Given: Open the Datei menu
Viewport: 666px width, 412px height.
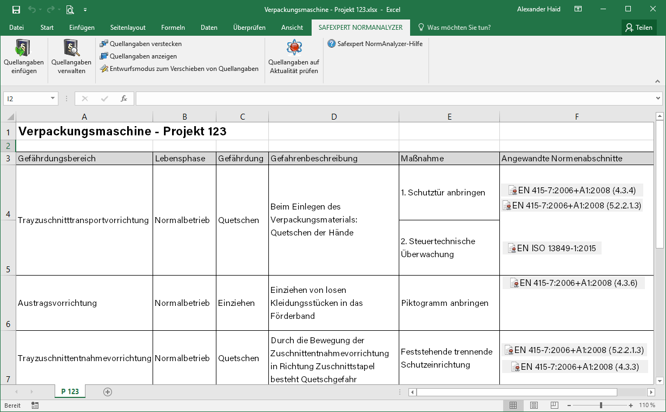Looking at the screenshot, I should pyautogui.click(x=17, y=27).
